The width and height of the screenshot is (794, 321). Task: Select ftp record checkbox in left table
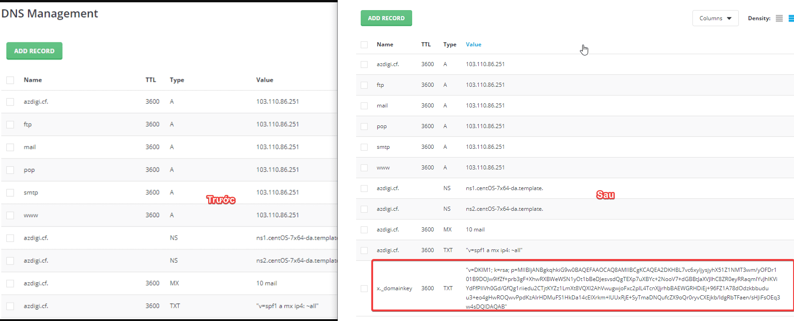coord(10,124)
